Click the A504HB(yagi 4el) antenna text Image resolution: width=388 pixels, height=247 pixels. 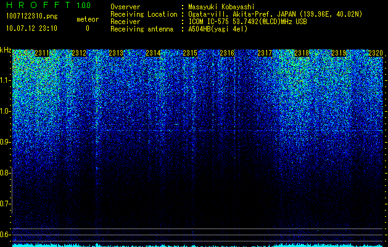pos(218,29)
